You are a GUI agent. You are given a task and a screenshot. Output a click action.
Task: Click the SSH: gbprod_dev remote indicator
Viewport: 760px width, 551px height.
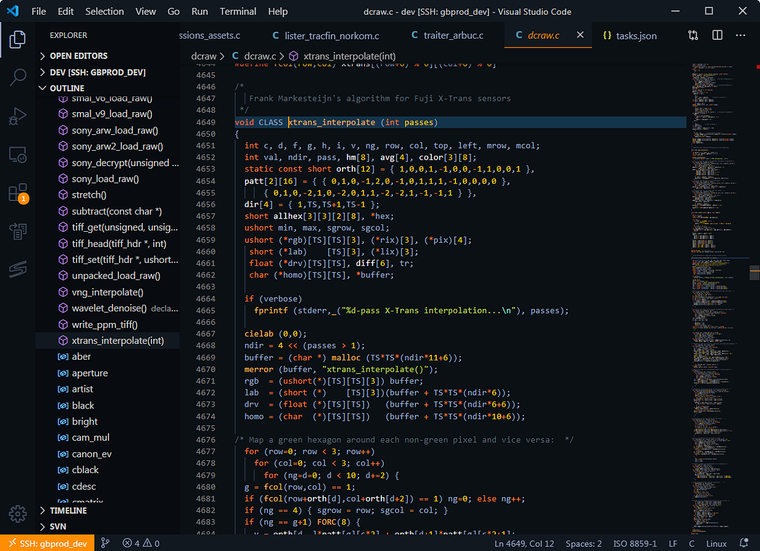click(47, 543)
